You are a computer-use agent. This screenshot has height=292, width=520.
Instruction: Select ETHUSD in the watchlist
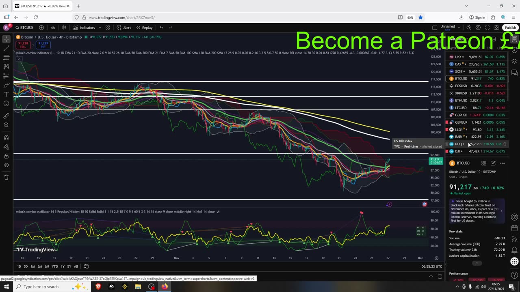477,101
